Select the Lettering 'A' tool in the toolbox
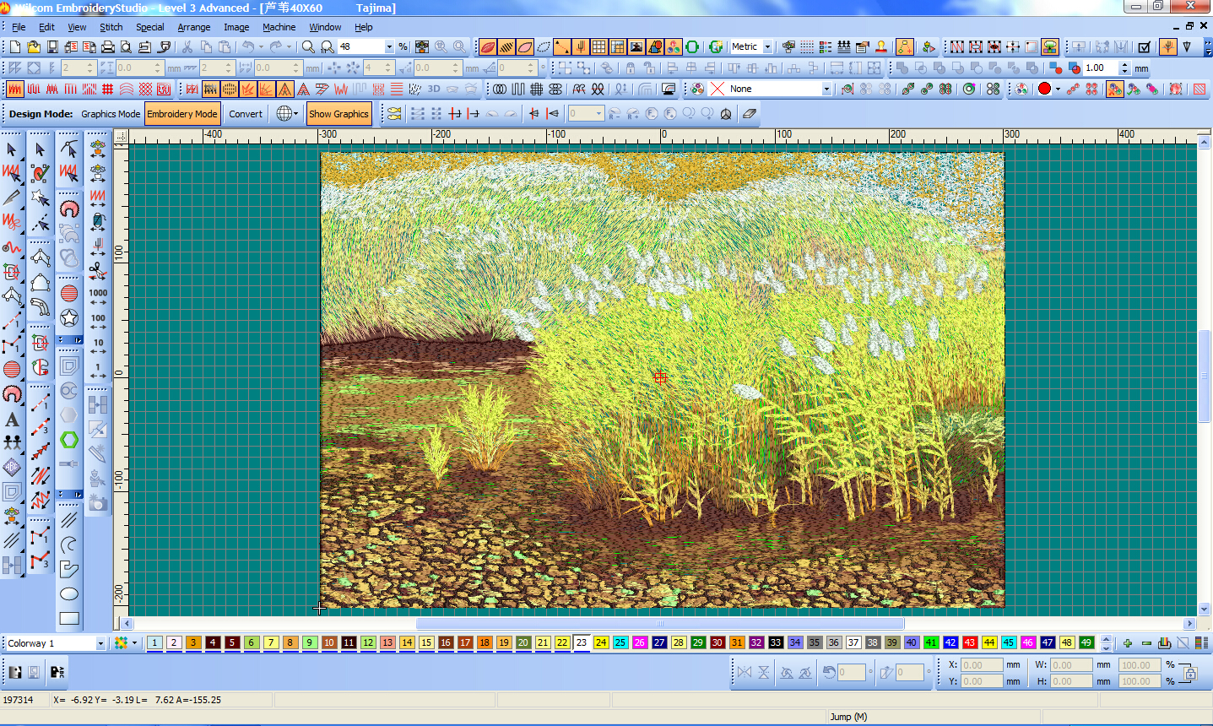Viewport: 1213px width, 726px height. 12,420
